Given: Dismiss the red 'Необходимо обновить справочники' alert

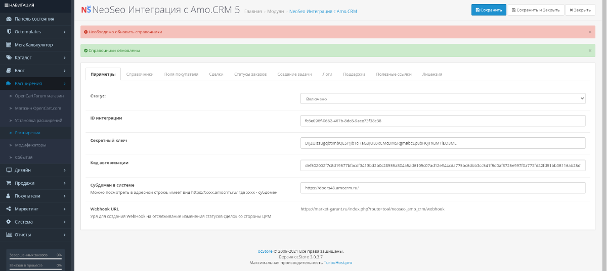Looking at the screenshot, I should point(589,32).
